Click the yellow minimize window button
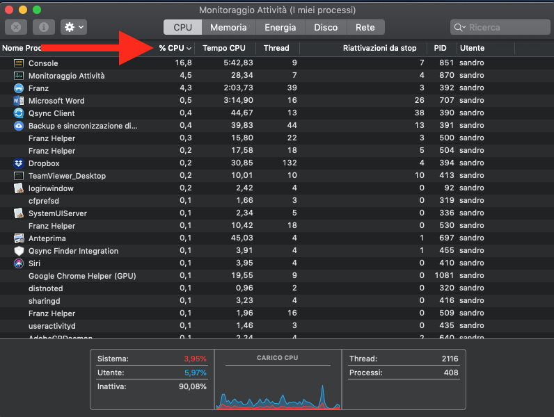Screen dimensions: 554x417 [23, 10]
